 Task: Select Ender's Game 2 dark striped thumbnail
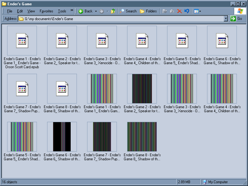point(142,89)
